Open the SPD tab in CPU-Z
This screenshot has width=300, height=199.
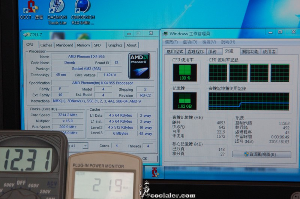pyautogui.click(x=97, y=45)
